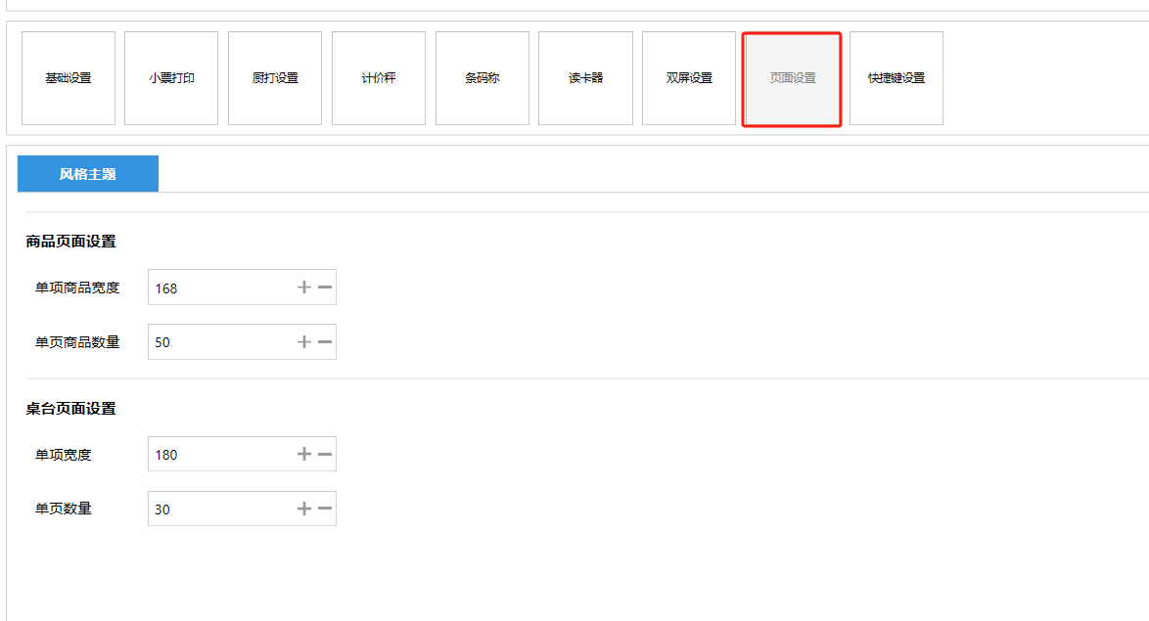
Task: Open 小票打印 settings
Action: pos(171,78)
